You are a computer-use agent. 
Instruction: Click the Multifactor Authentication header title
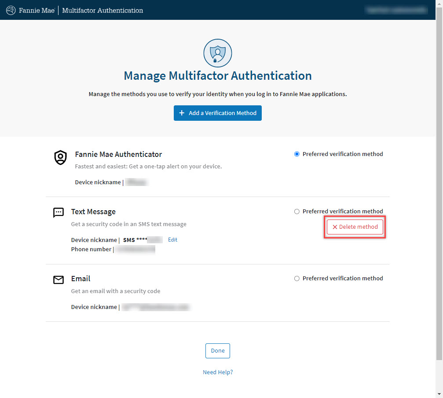coord(103,10)
